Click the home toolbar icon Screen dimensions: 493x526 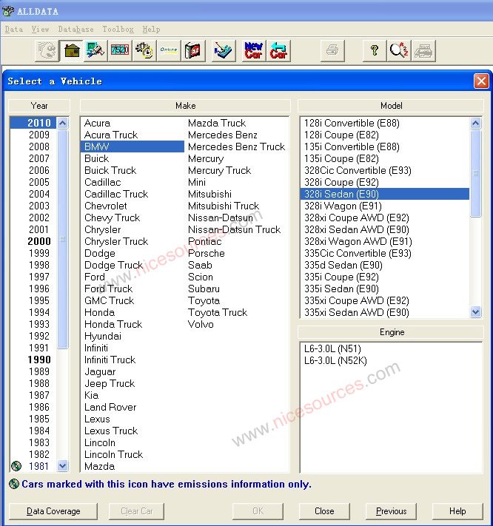(72, 50)
